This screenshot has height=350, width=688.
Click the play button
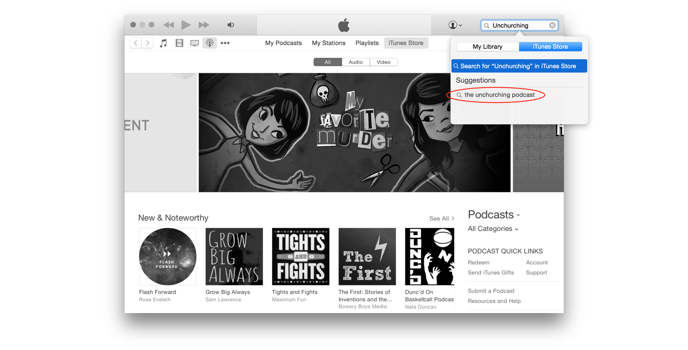(186, 25)
